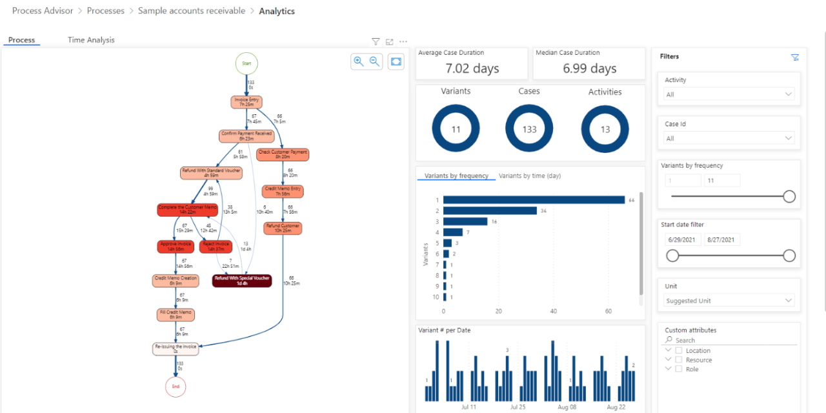
Task: Check the Role attribute checkbox
Action: click(678, 369)
